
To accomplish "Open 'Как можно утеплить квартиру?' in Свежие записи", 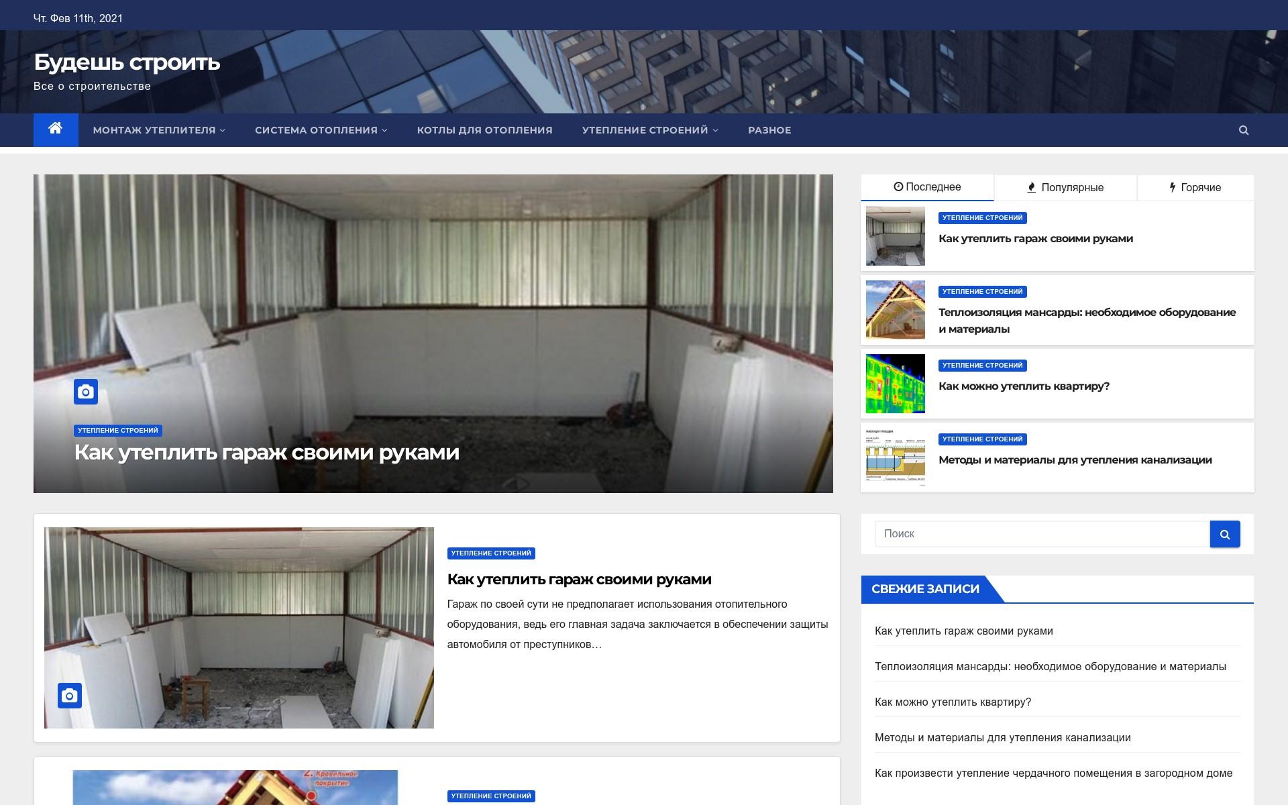I will (953, 702).
